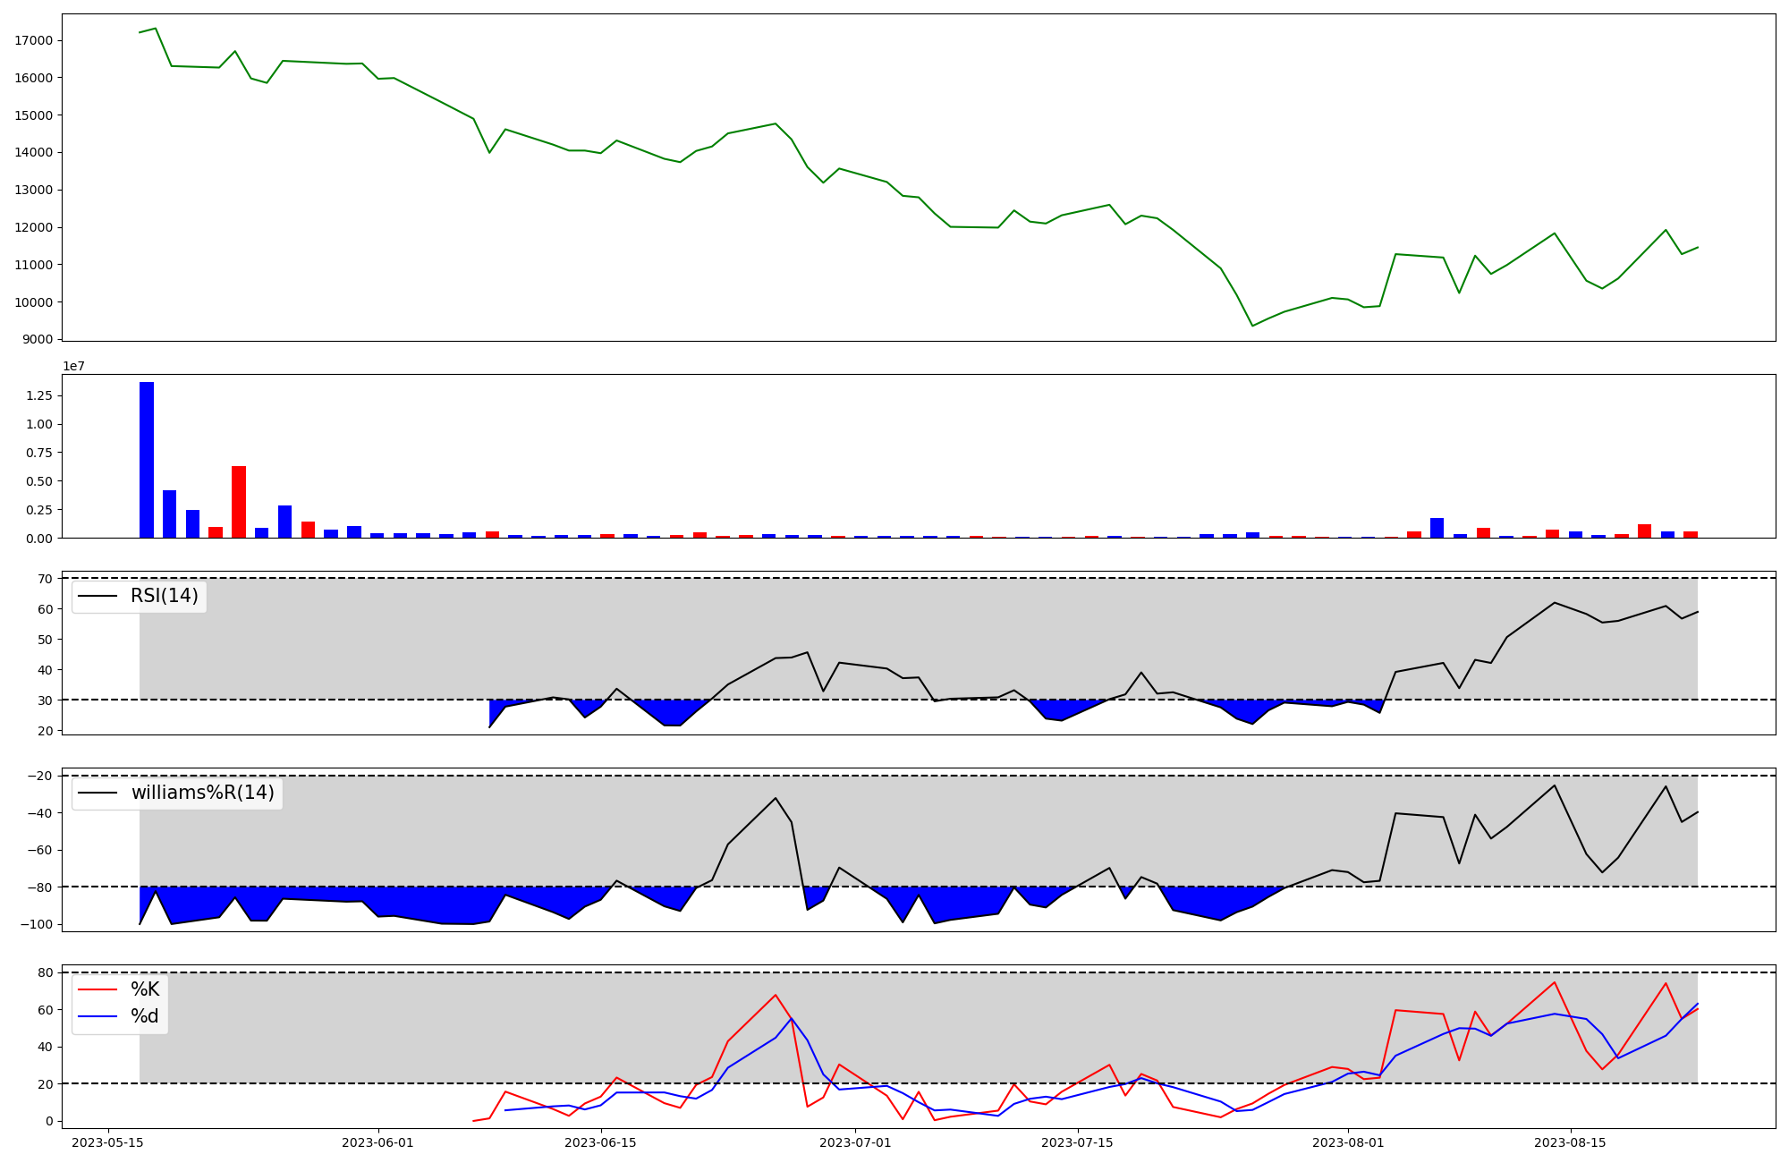Click the tallest blue volume bar
Screen dimensions: 1789x1163
tap(147, 460)
